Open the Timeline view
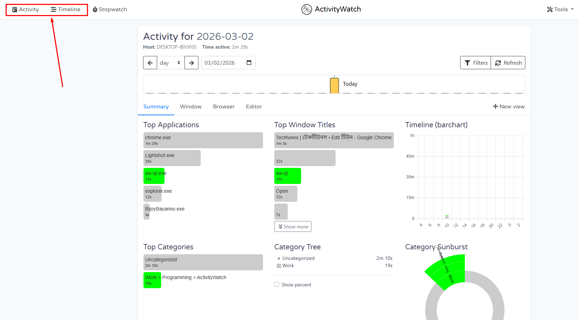 (x=66, y=9)
